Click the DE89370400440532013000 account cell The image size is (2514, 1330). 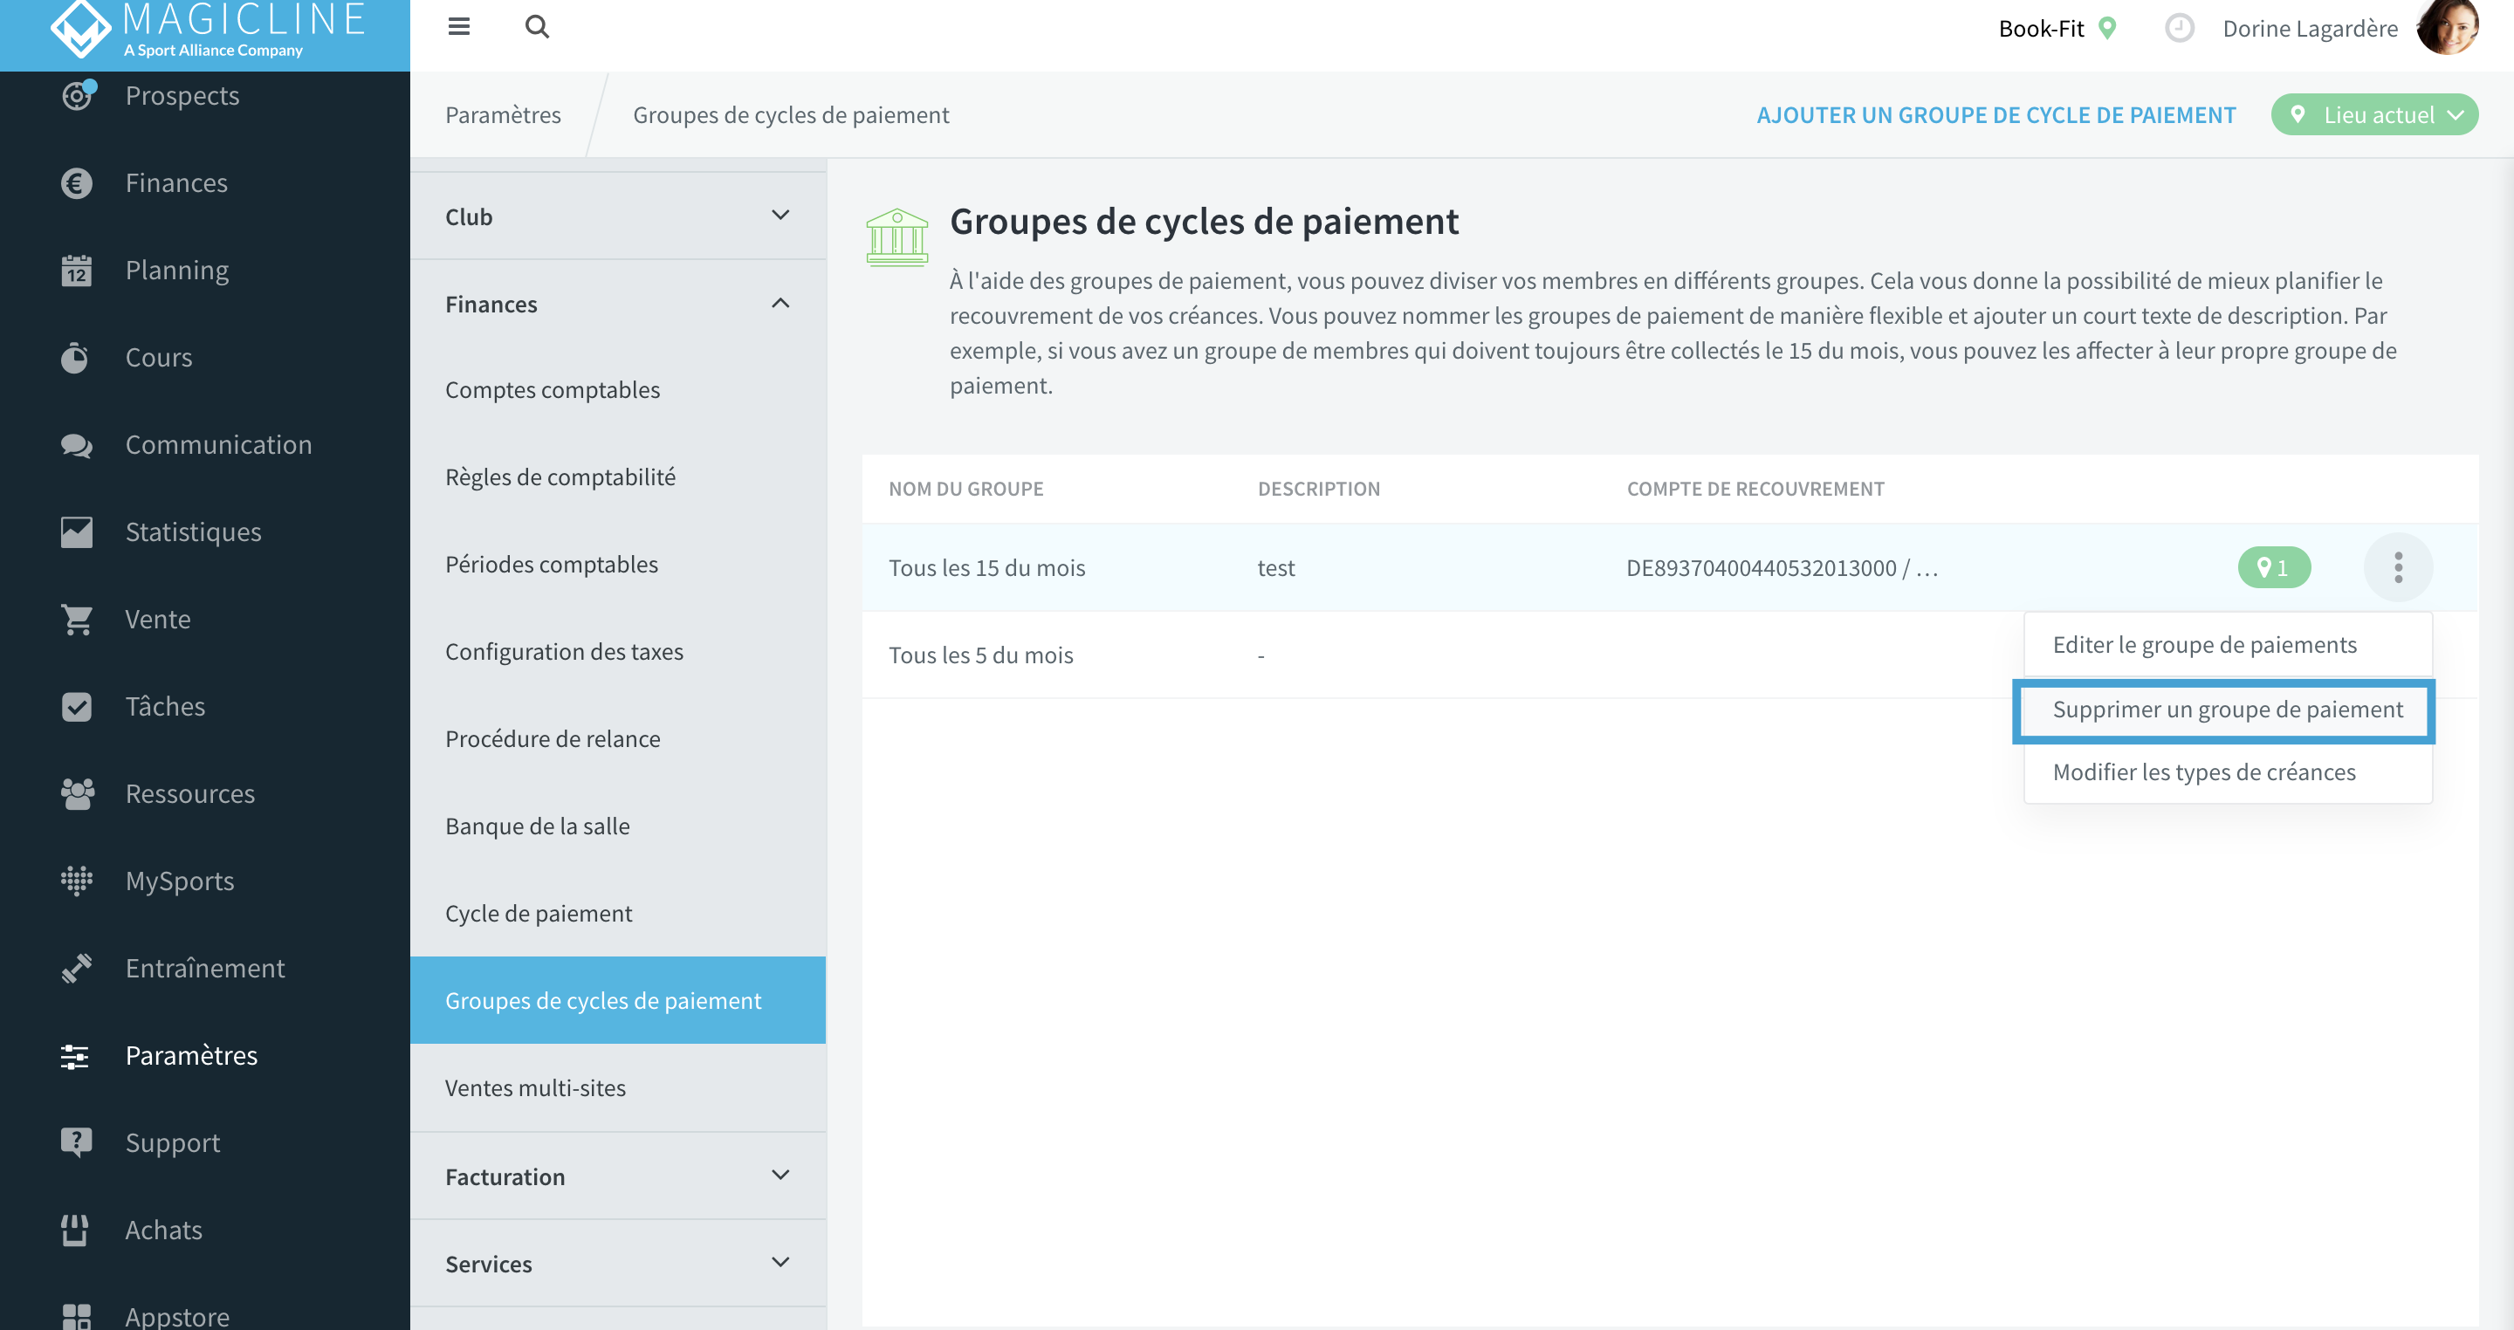tap(1782, 568)
